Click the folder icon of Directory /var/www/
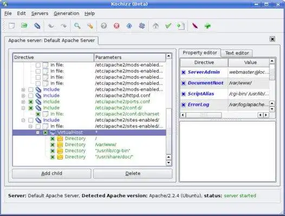The height and width of the screenshot is (216, 285). tap(60, 145)
